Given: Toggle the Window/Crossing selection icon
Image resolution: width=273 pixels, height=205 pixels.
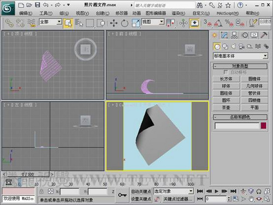Looking at the screenshot, I should 101,23.
